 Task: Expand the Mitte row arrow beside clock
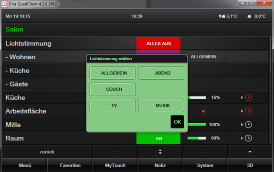coord(242,125)
